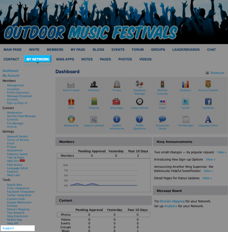The width and height of the screenshot is (228, 232).
Task: Open Custom Code under Tools
Action: pos(16,199)
